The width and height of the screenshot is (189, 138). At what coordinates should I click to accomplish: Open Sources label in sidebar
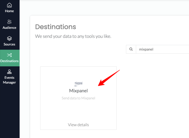click(x=9, y=44)
